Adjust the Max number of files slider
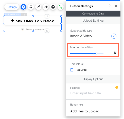Image resolution: width=124 pixels, height=119 pixels. pos(95,53)
